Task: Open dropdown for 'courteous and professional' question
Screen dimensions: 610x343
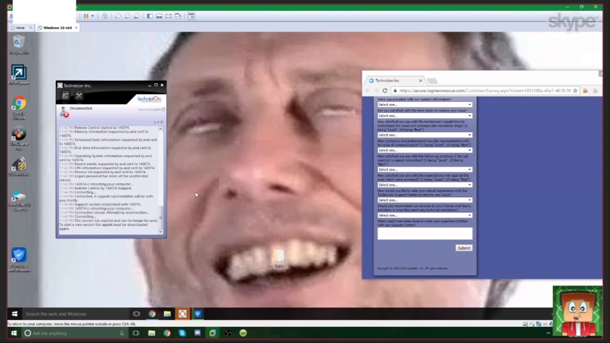Action: [425, 150]
